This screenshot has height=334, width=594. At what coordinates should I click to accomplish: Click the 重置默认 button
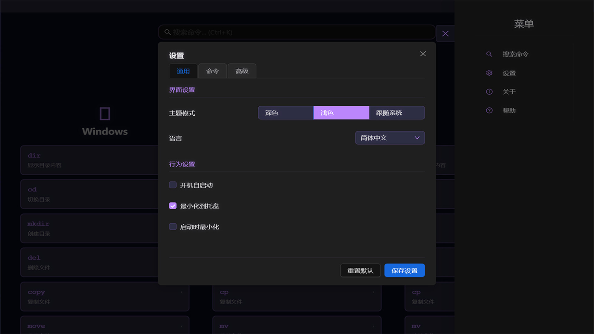(360, 271)
